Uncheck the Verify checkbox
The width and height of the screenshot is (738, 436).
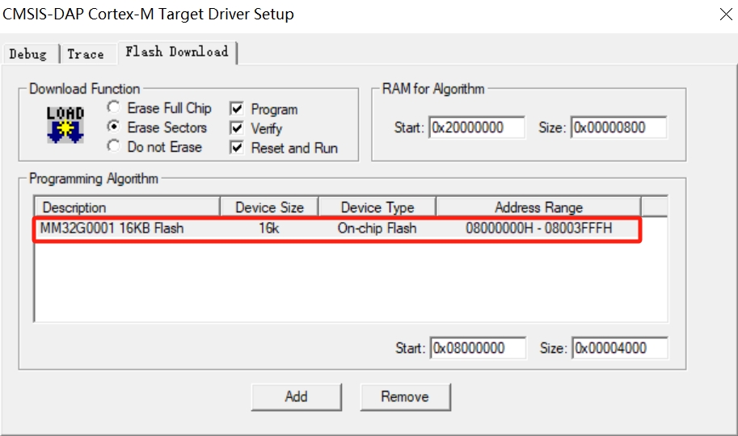(x=237, y=128)
